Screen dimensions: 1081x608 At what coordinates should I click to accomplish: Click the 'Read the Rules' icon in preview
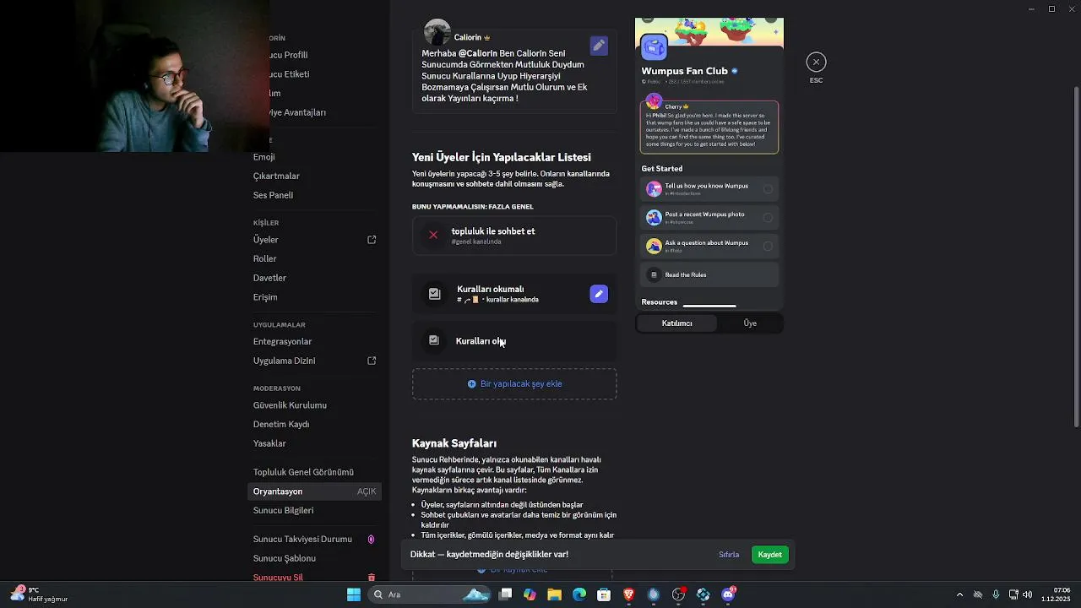654,274
